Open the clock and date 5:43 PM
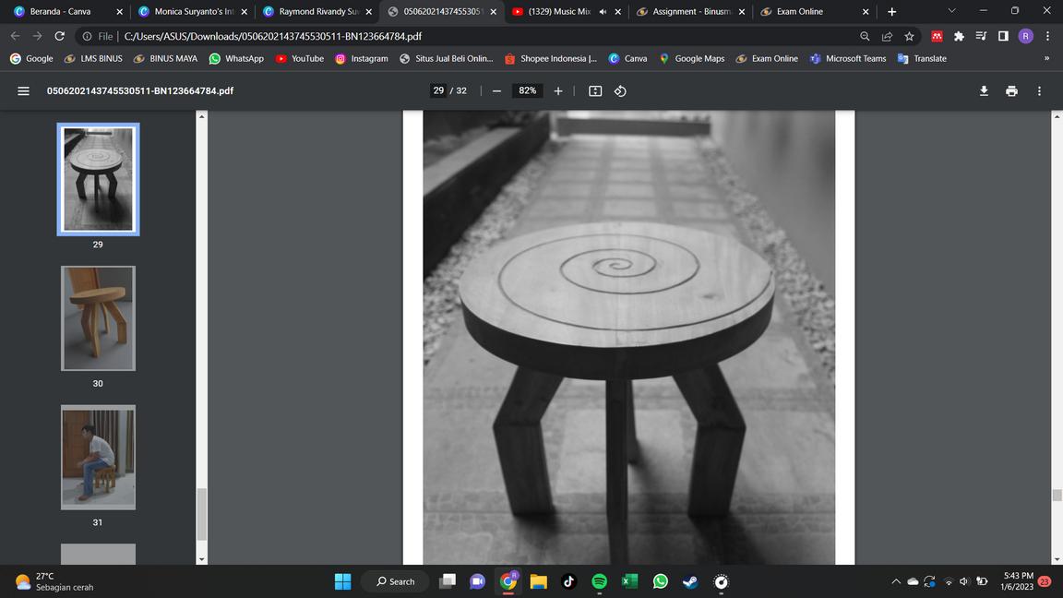 [x=1017, y=581]
